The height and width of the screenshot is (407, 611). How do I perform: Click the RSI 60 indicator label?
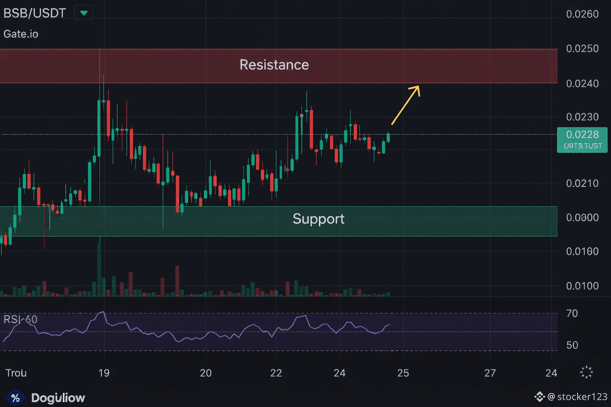(x=20, y=320)
